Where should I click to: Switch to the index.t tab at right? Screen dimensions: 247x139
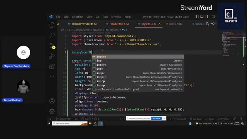click(x=198, y=24)
